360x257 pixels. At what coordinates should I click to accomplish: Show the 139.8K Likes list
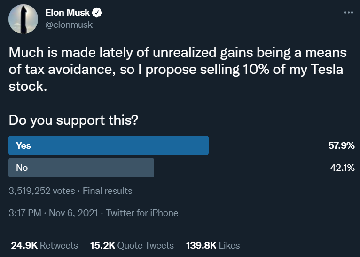pos(213,245)
